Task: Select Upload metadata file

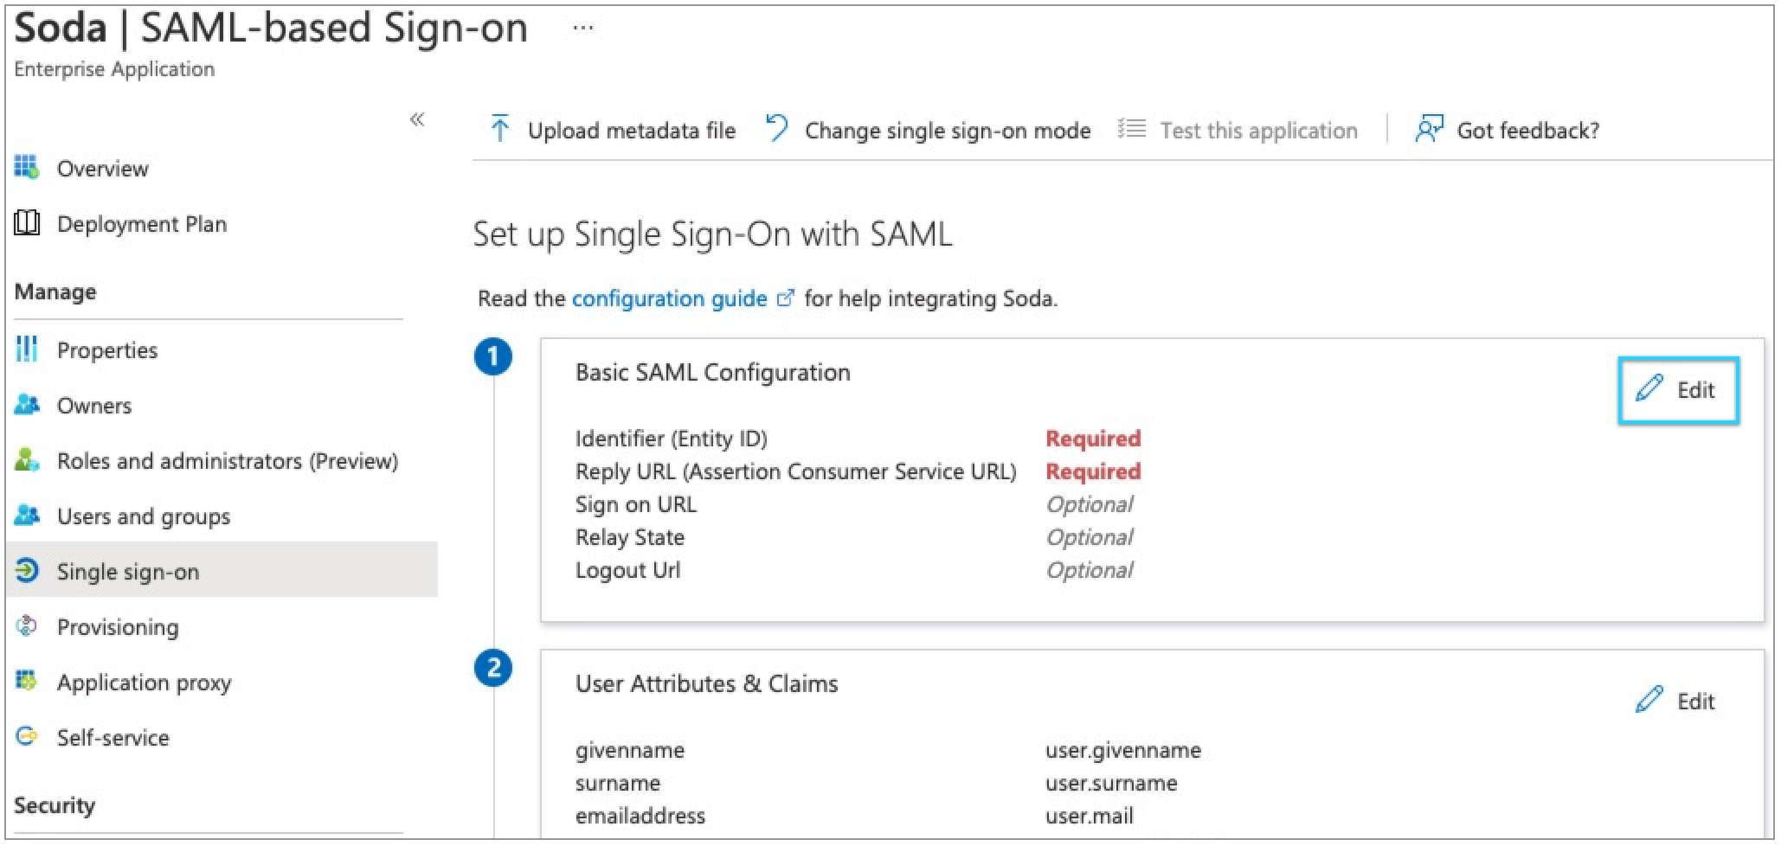Action: tap(613, 131)
